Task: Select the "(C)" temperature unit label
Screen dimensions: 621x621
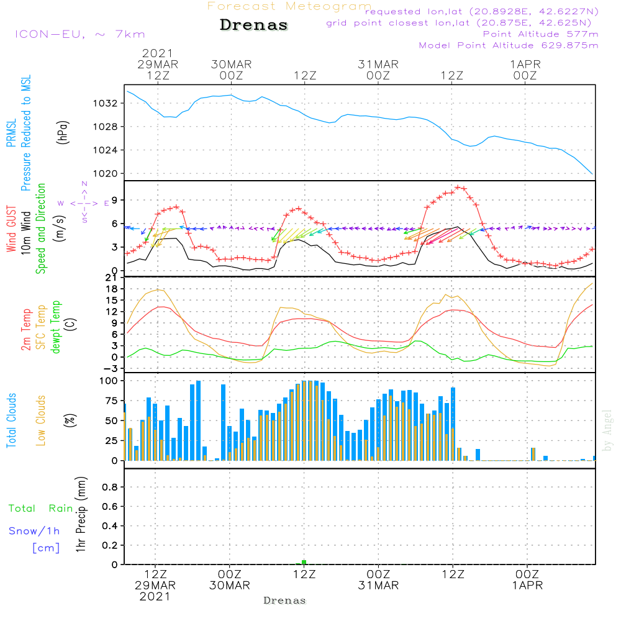Action: coord(71,324)
